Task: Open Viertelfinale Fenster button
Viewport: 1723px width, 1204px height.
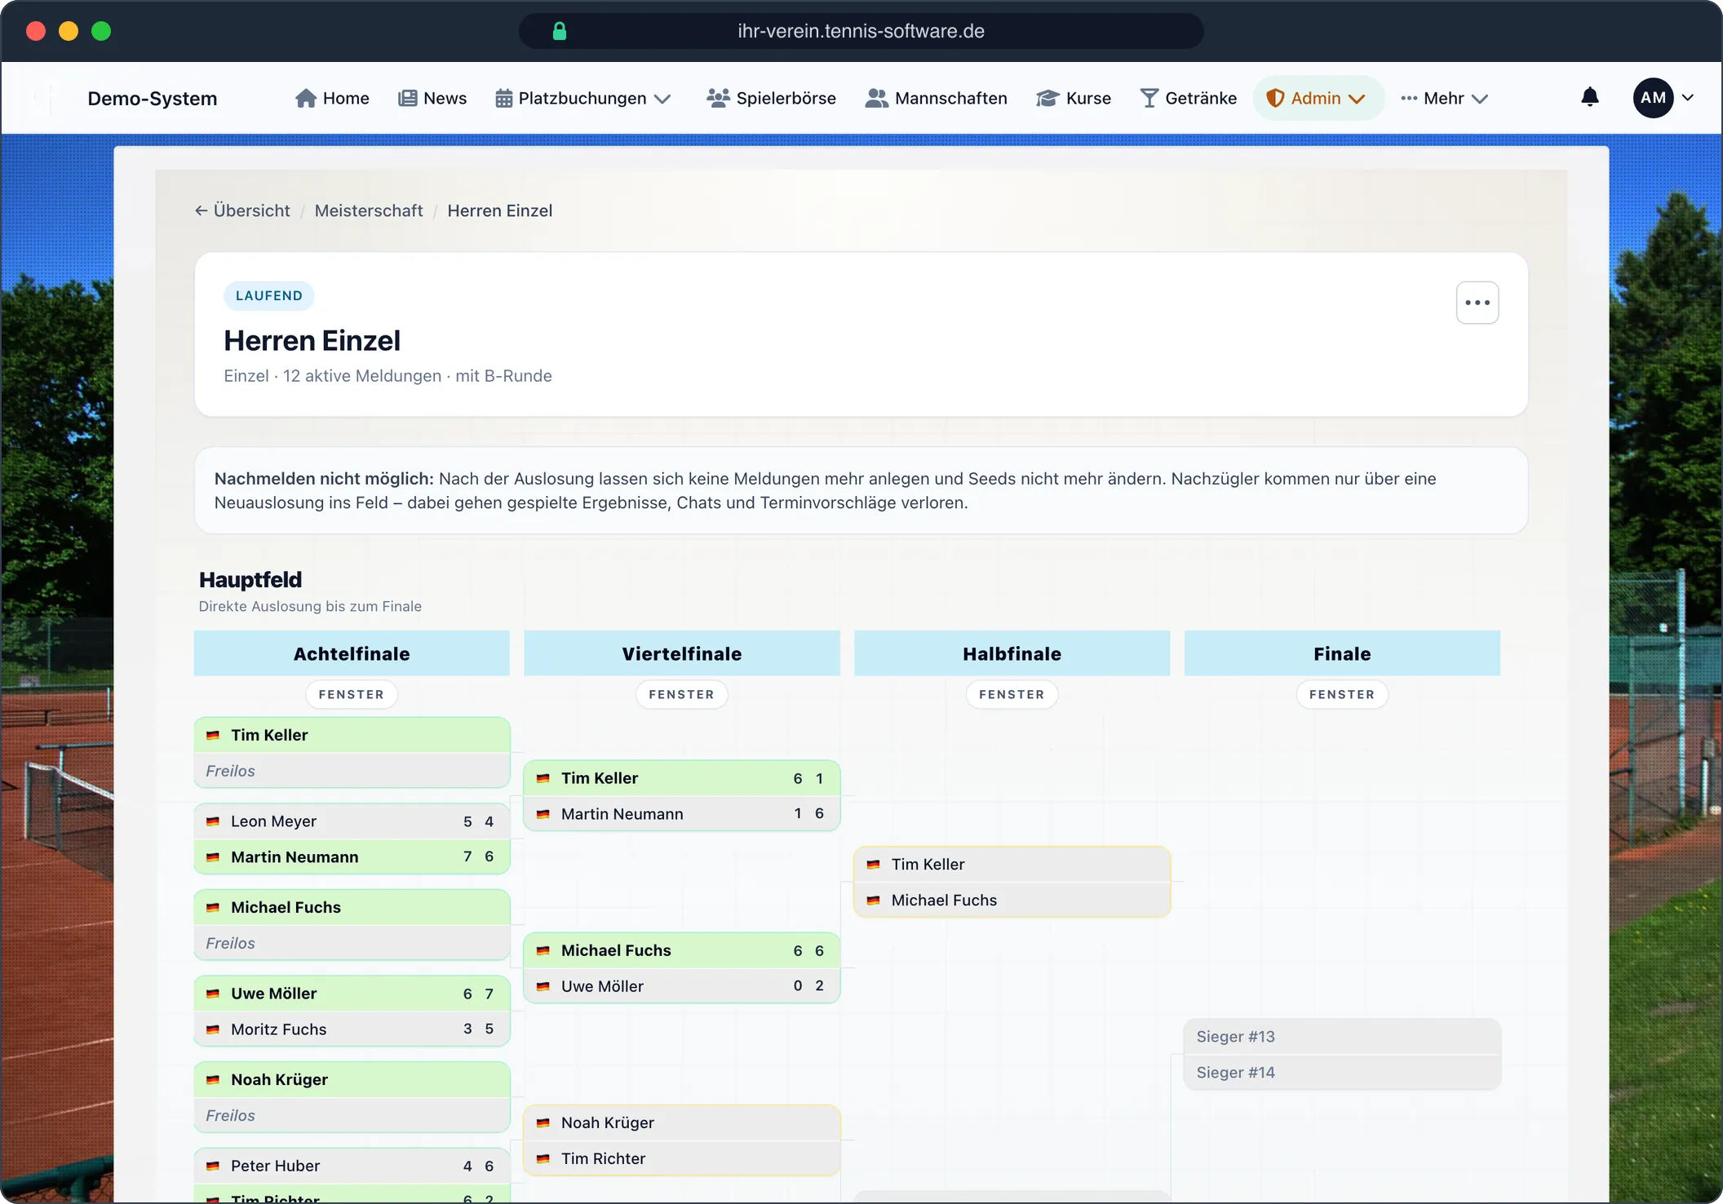Action: click(682, 694)
